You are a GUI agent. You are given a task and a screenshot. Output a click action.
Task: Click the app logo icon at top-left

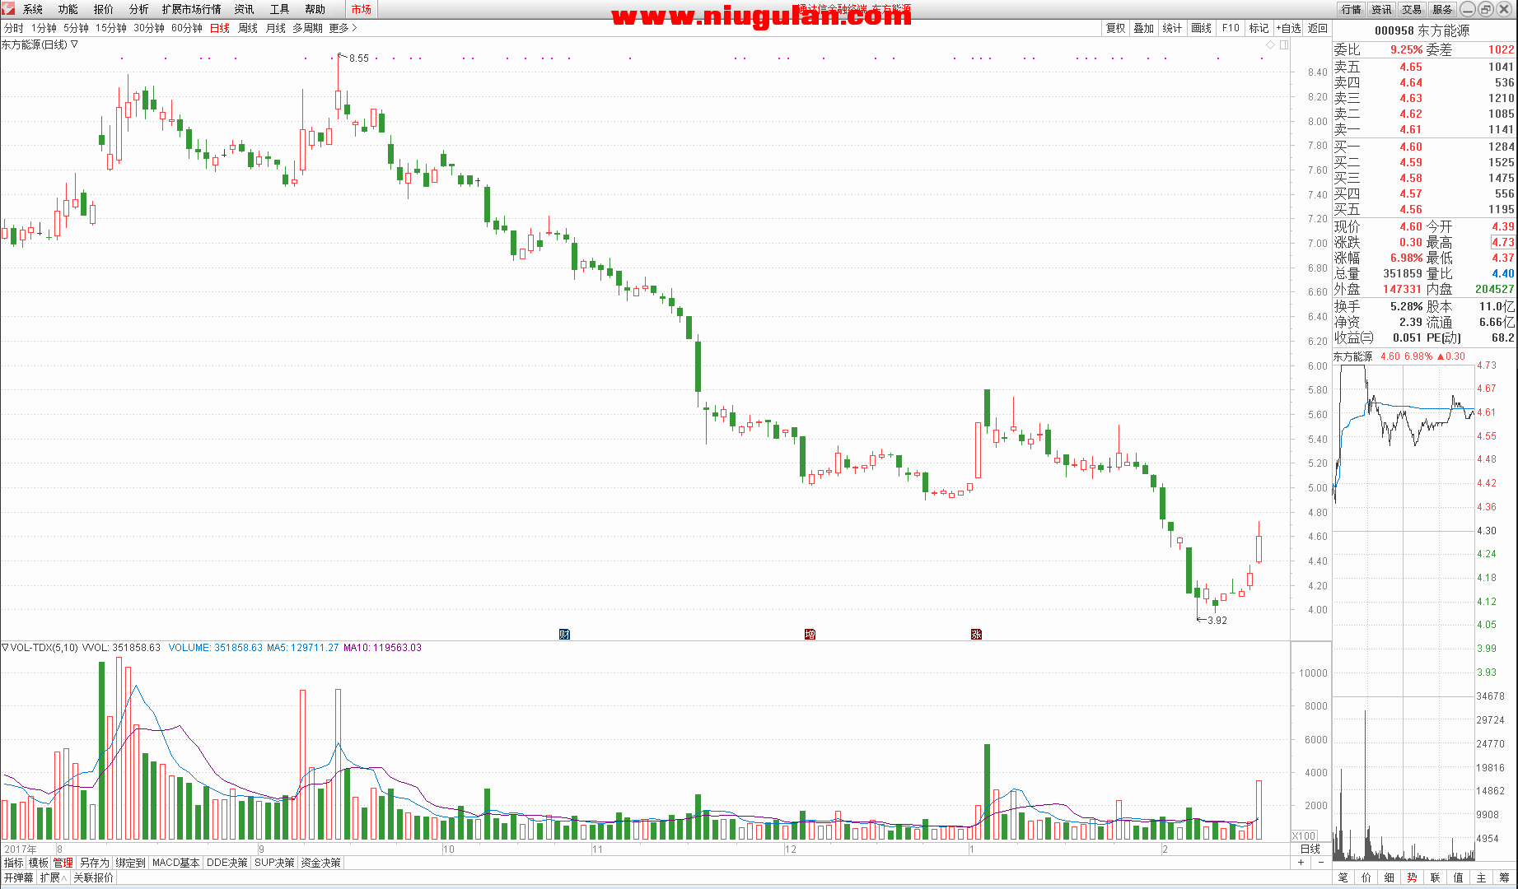coord(8,8)
